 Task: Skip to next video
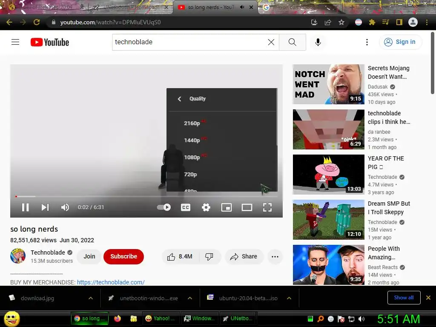tap(45, 207)
